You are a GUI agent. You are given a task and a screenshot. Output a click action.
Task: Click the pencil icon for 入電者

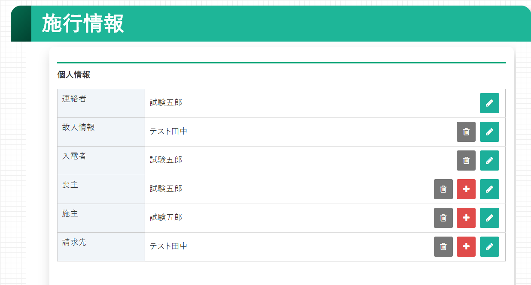click(489, 161)
